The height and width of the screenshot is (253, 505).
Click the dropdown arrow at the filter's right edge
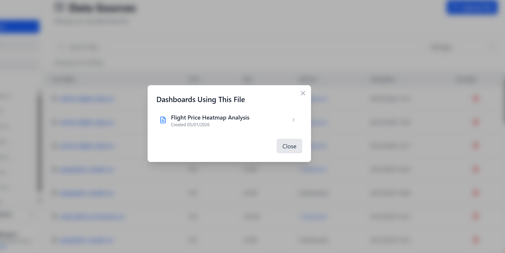click(x=492, y=47)
